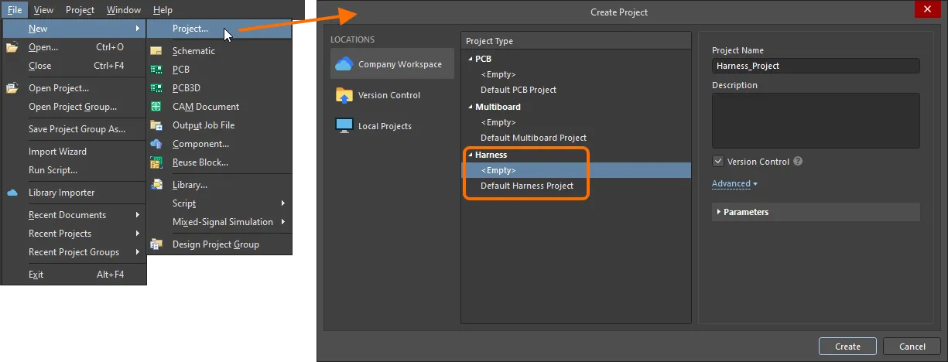Expand the Parameters section
The width and height of the screenshot is (948, 362).
(x=718, y=212)
